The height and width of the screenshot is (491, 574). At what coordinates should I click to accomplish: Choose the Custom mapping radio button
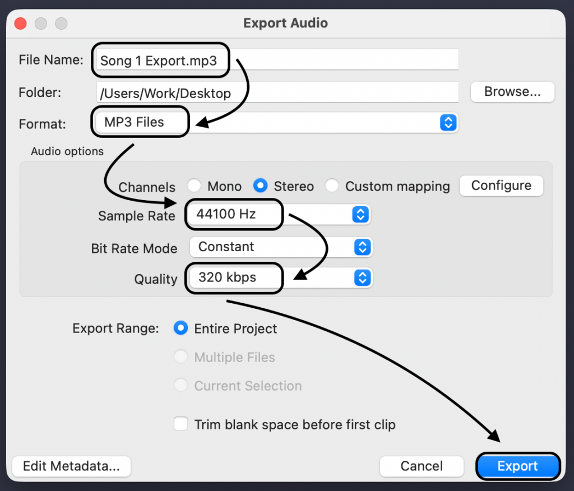tap(332, 186)
